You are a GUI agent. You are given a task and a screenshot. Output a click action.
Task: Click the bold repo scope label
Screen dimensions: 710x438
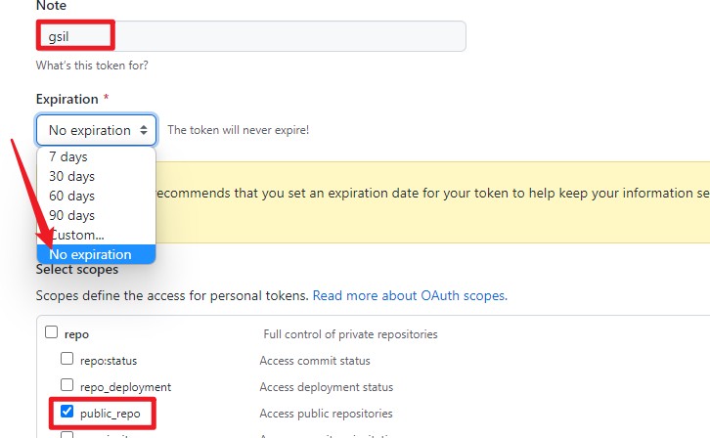76,334
